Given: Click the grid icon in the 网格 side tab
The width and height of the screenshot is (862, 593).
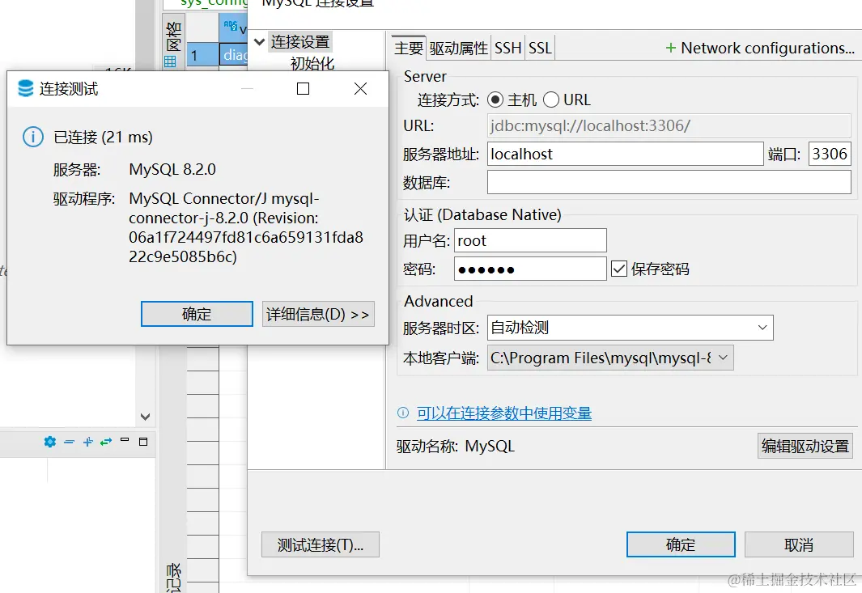Looking at the screenshot, I should tap(170, 61).
